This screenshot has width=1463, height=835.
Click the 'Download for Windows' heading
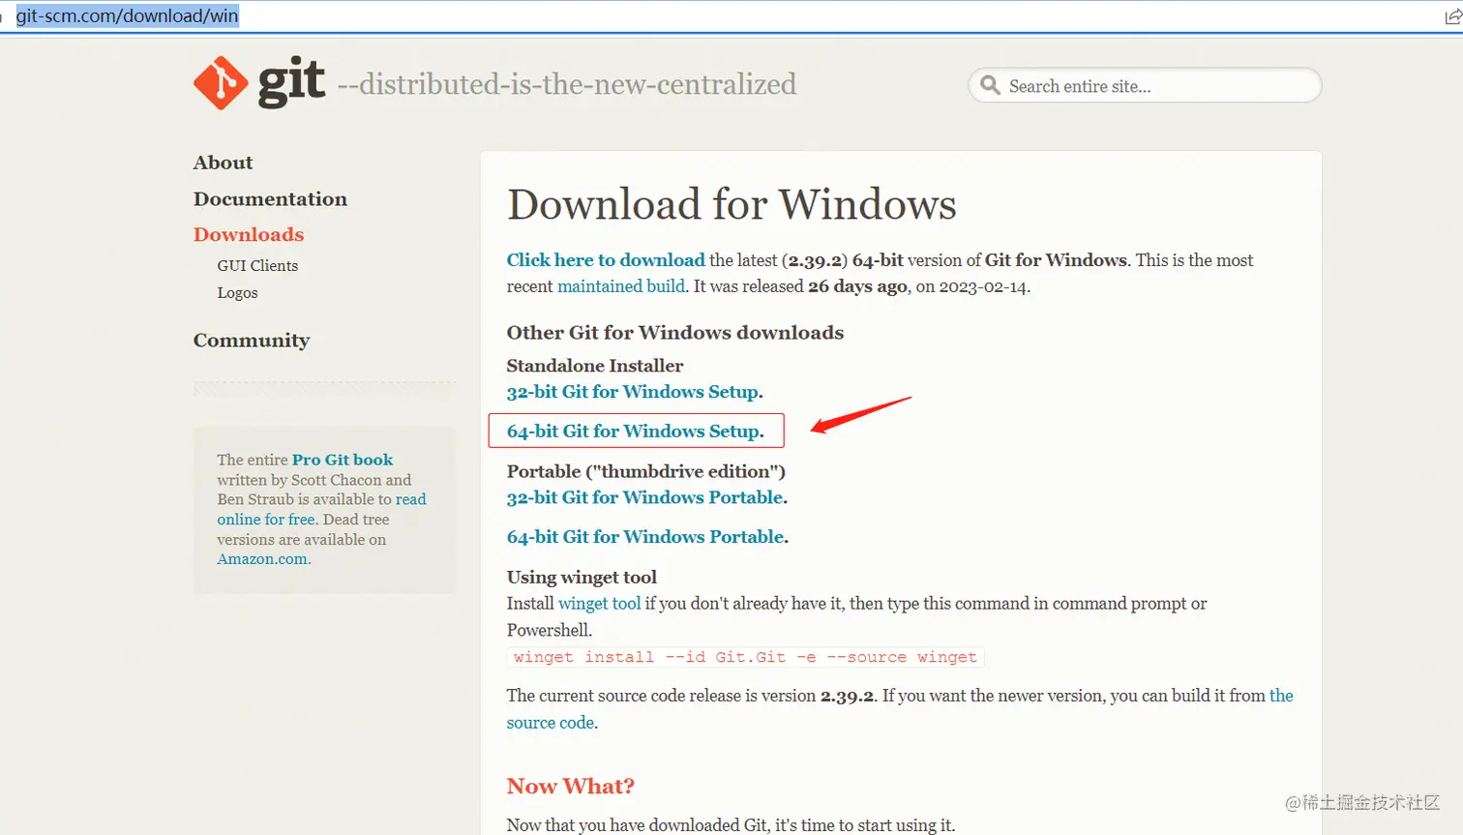point(731,204)
